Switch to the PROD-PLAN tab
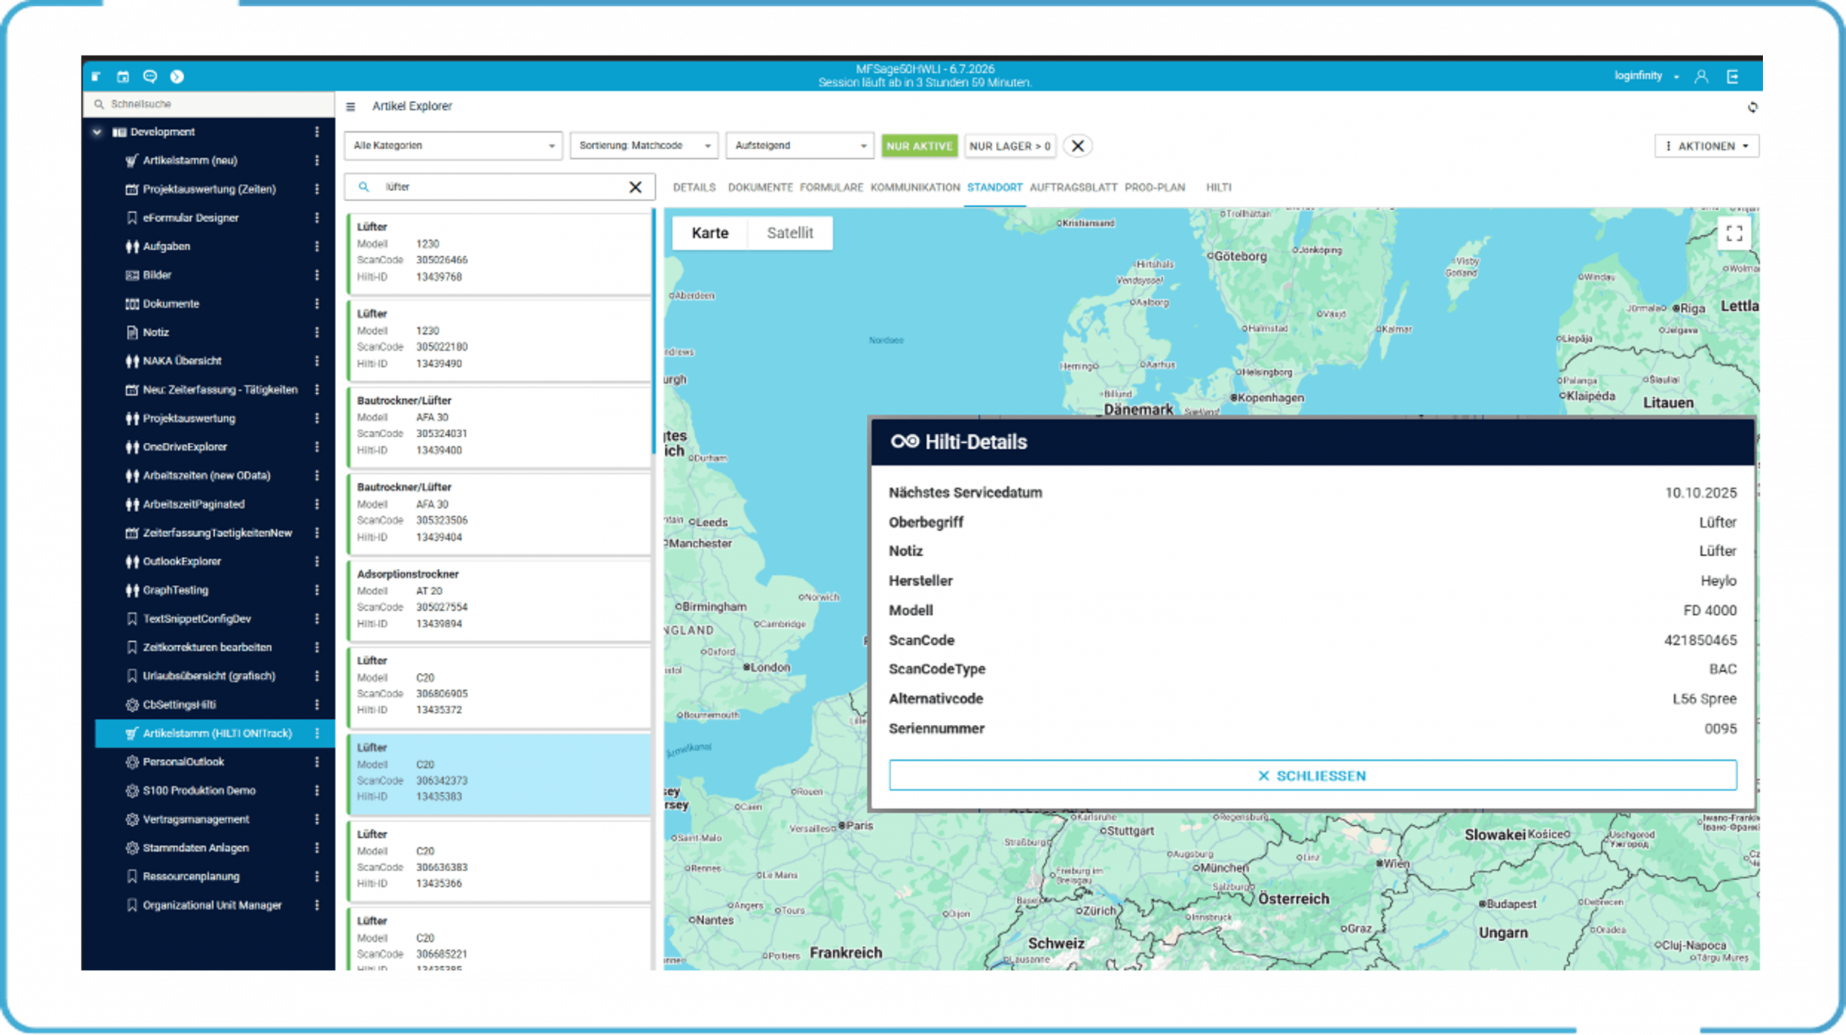The height and width of the screenshot is (1035, 1846). [1154, 188]
